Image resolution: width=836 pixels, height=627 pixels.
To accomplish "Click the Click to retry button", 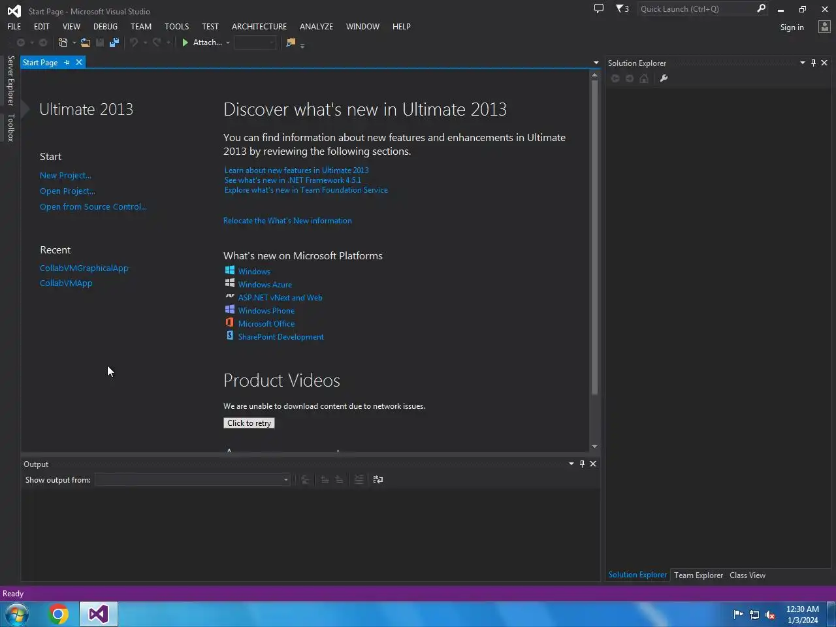I will click(x=249, y=423).
